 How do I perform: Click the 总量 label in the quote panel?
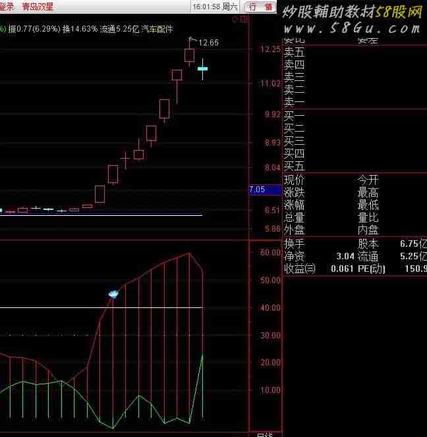point(294,217)
